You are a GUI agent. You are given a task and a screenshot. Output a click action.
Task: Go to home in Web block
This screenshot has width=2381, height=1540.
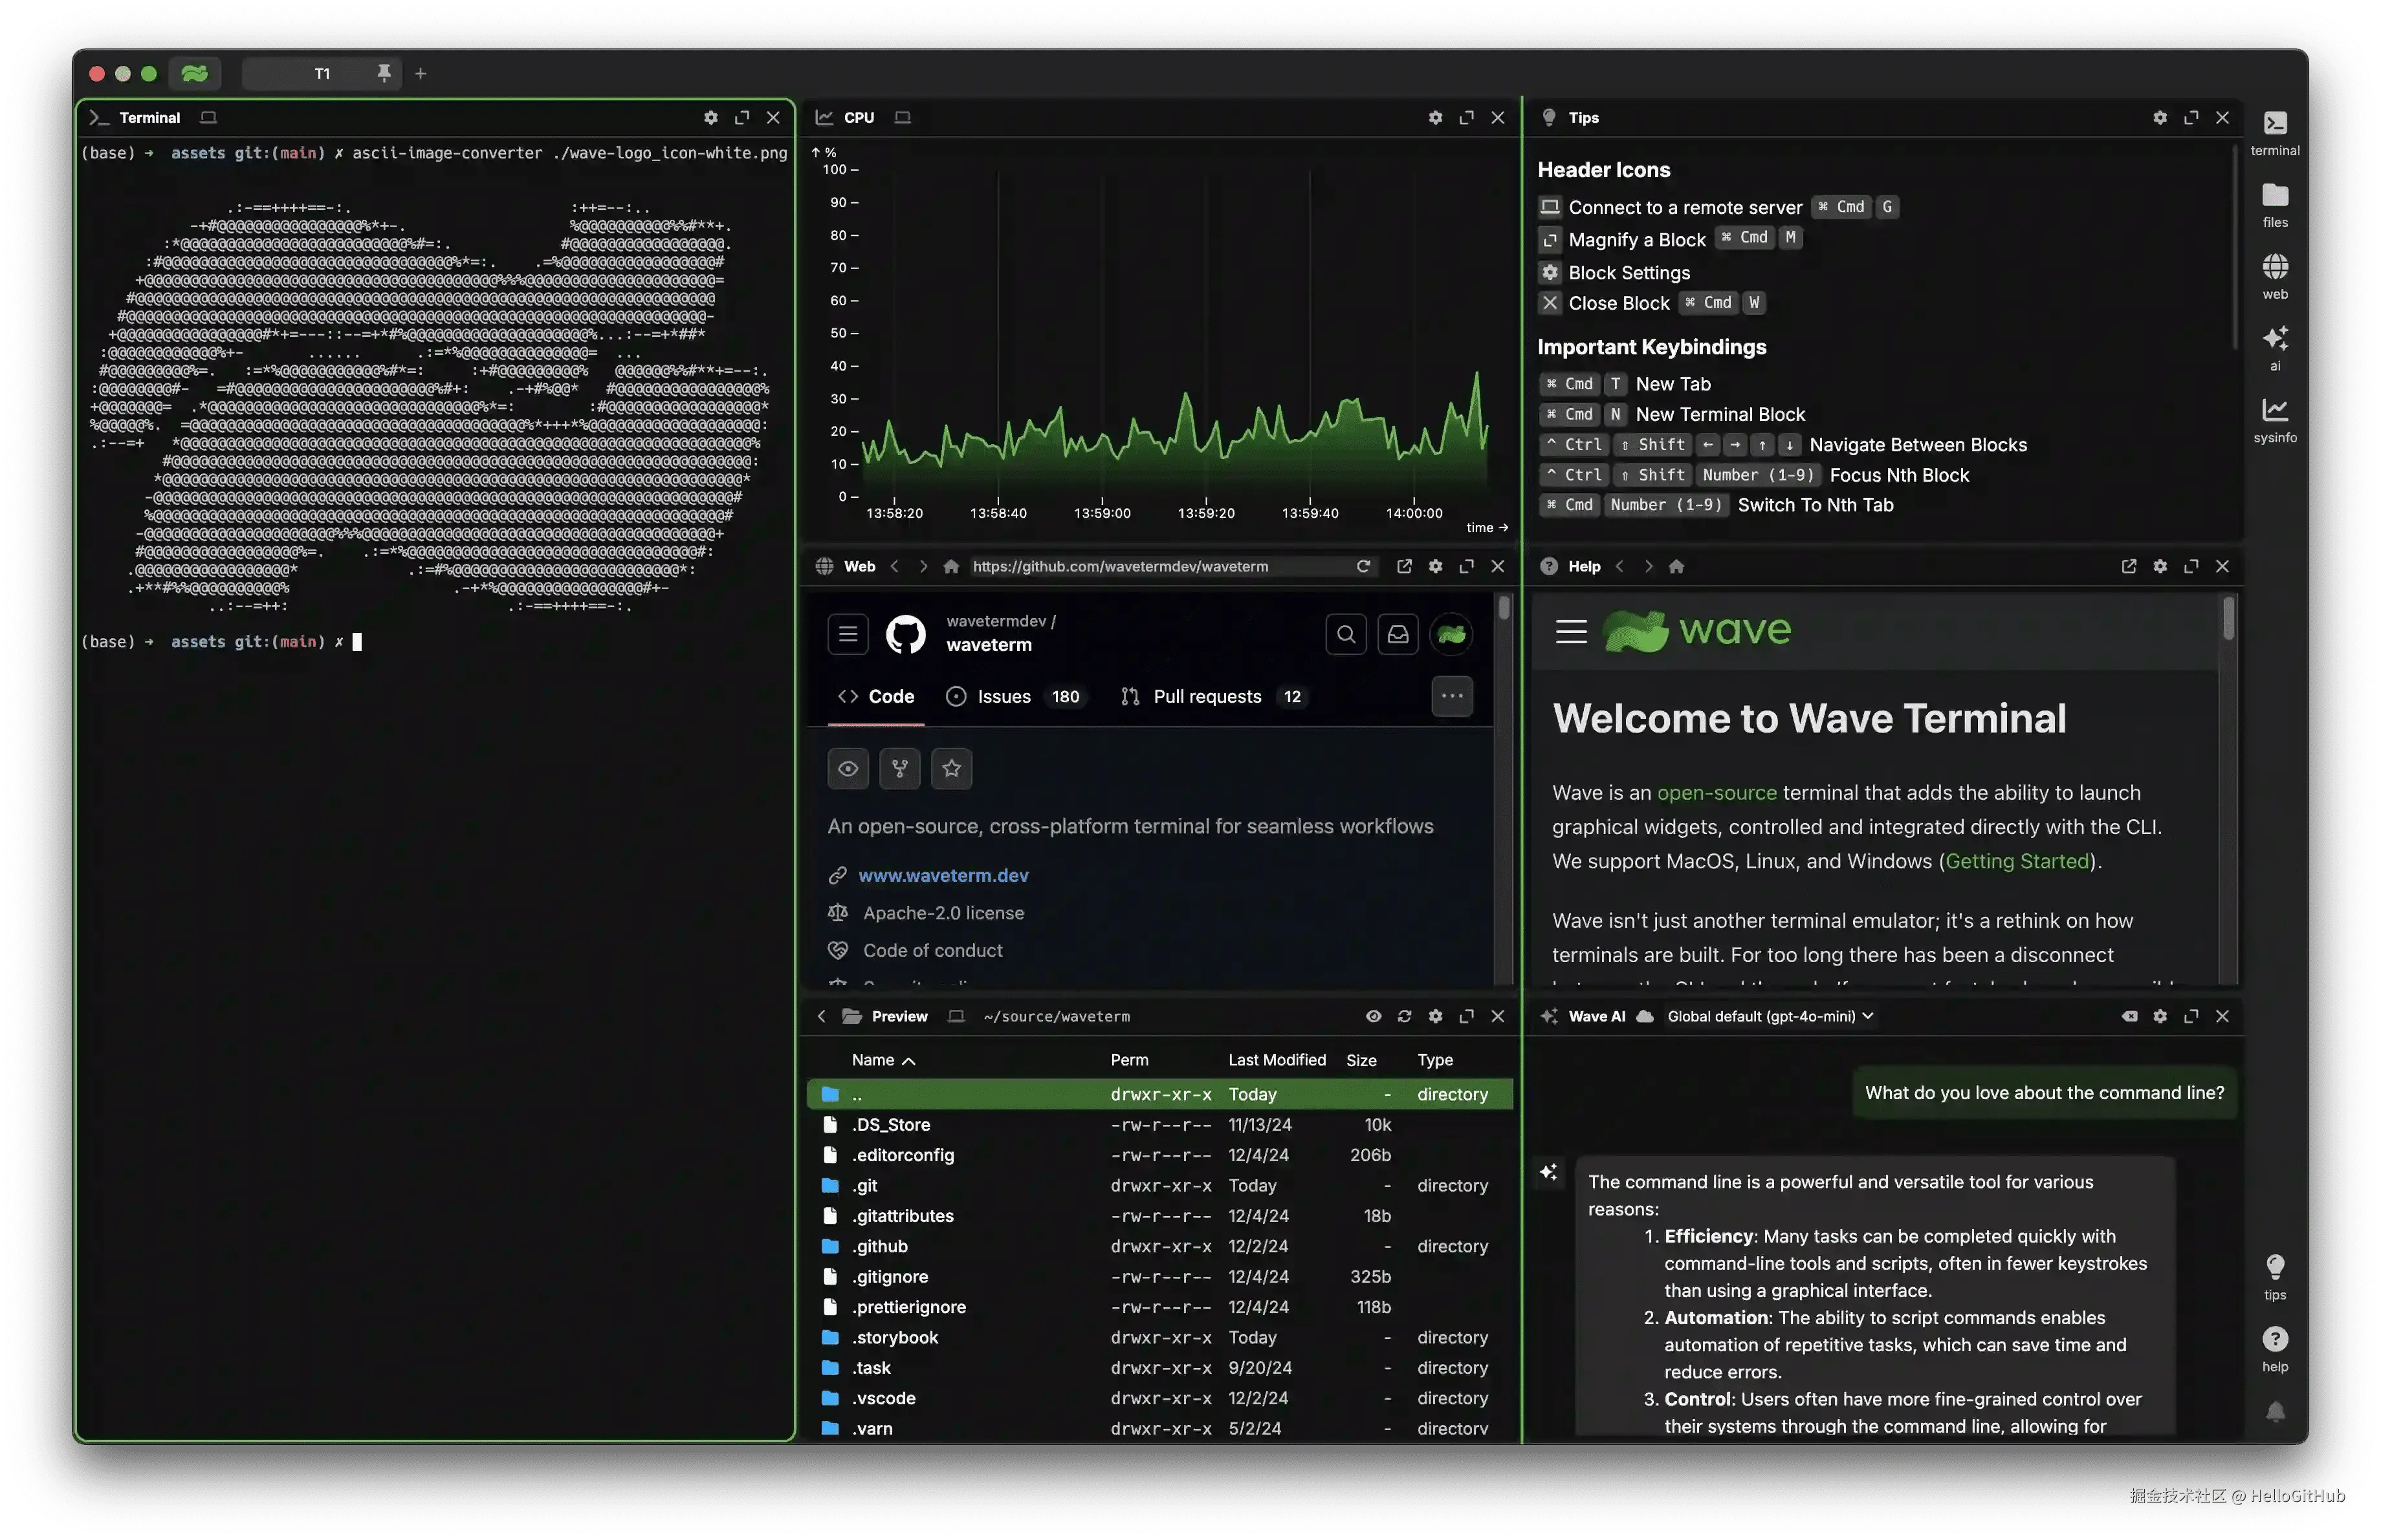(x=950, y=566)
